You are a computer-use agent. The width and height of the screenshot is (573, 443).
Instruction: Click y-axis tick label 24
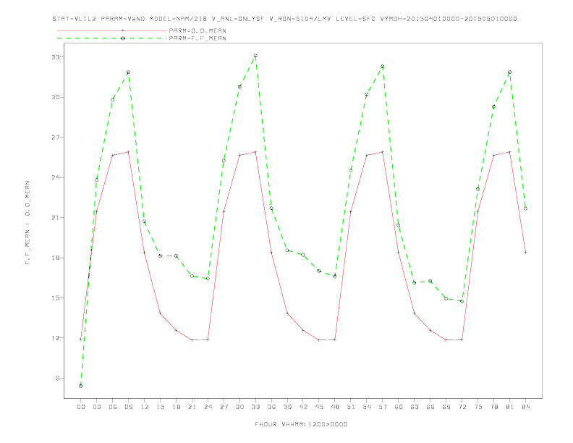[x=56, y=177]
